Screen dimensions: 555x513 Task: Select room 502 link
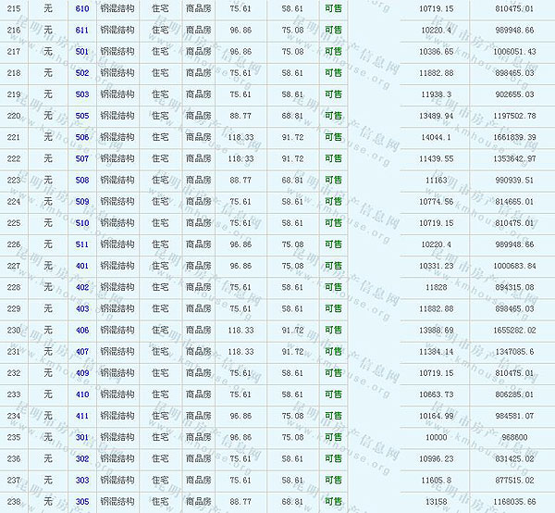point(82,73)
